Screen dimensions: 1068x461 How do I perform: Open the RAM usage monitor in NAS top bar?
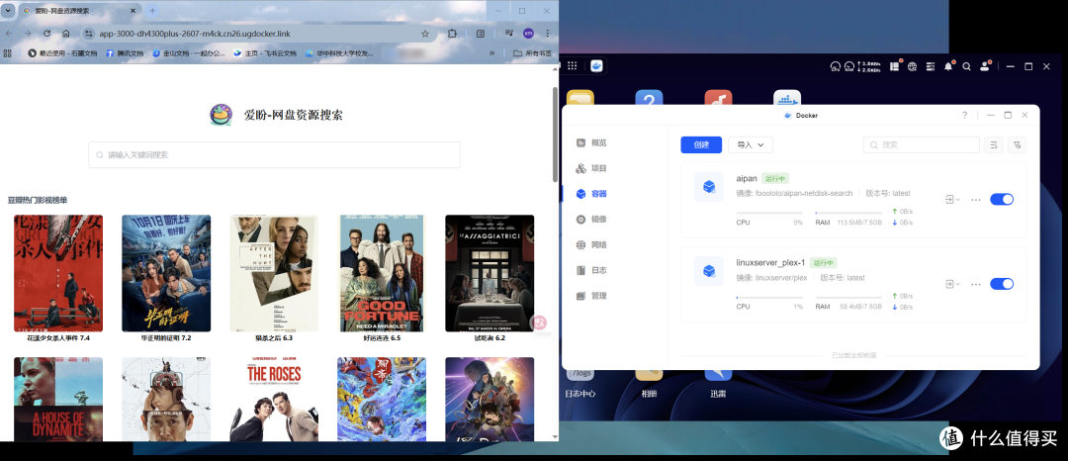848,66
